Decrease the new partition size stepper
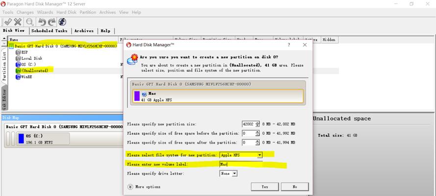This screenshot has width=436, height=196. pyautogui.click(x=257, y=126)
